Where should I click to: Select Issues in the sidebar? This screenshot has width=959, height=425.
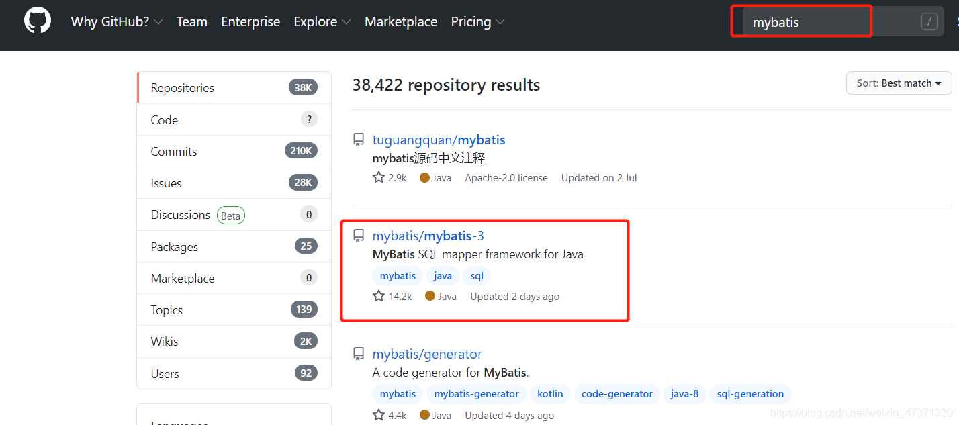click(234, 183)
